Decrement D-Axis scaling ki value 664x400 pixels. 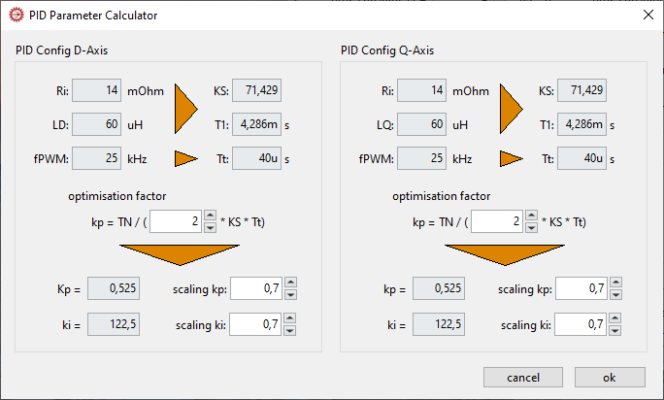289,330
